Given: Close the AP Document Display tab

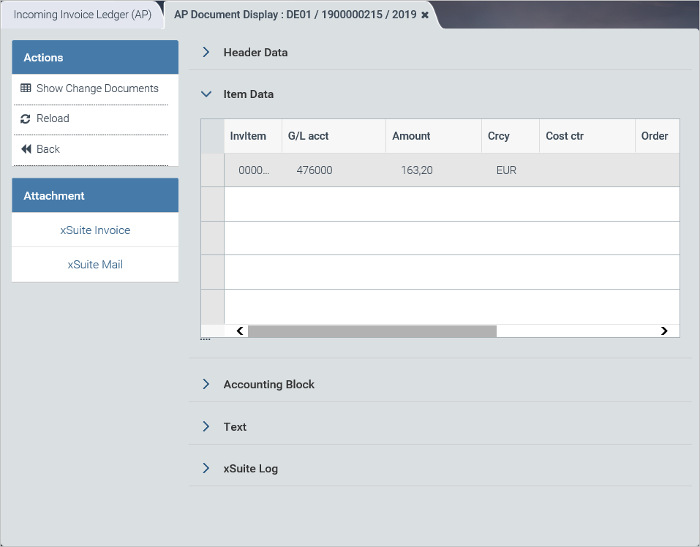Looking at the screenshot, I should [425, 15].
